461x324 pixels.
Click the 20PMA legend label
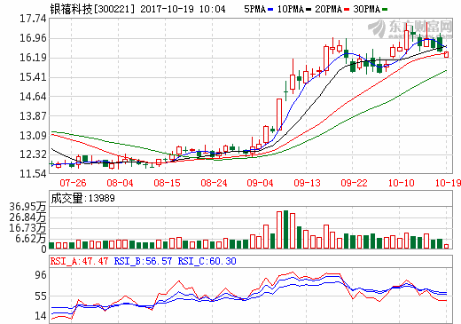click(x=328, y=9)
